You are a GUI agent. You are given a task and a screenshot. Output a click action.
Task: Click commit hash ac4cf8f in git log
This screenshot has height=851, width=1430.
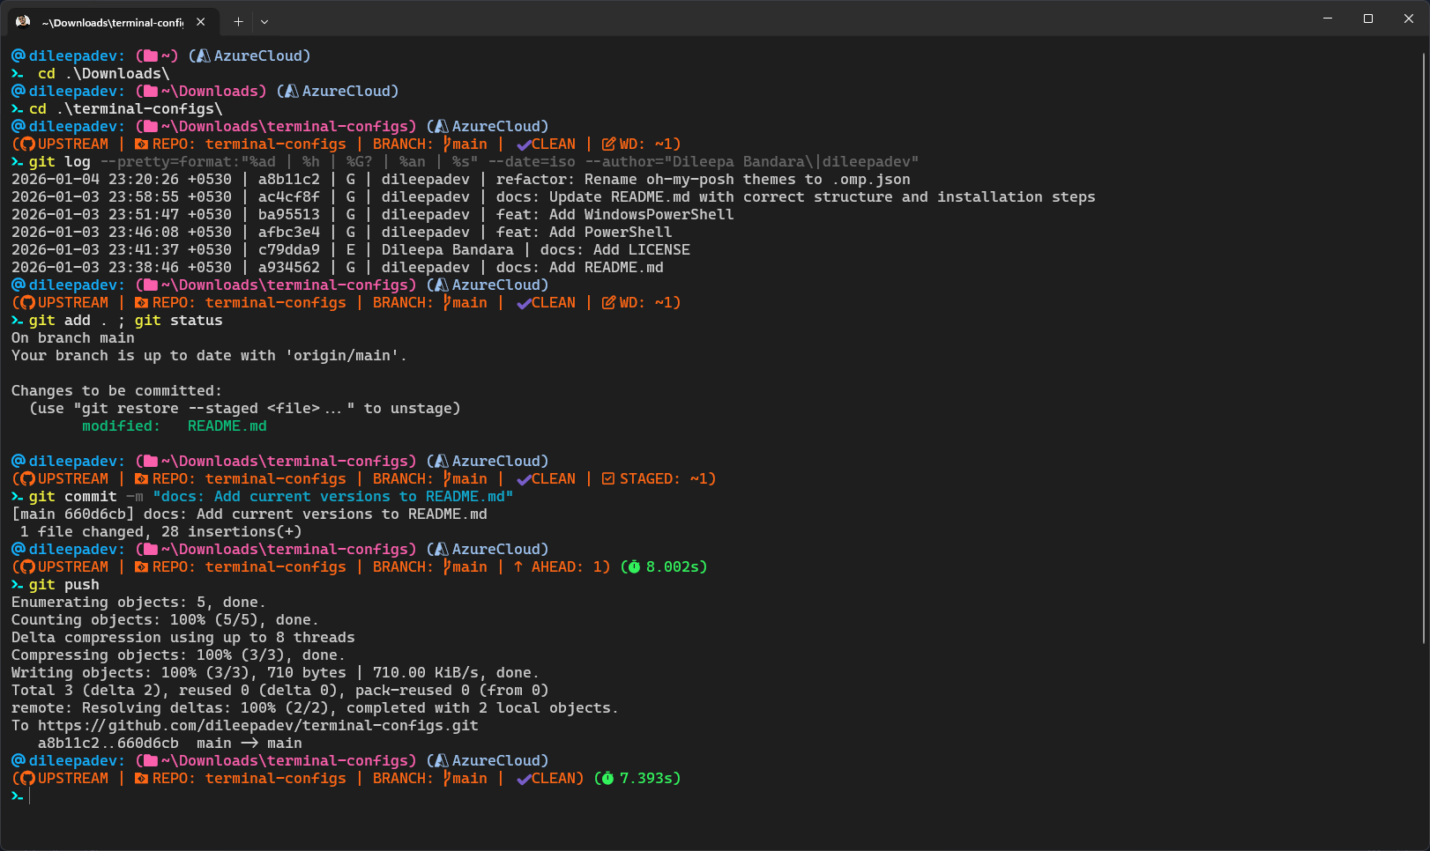[289, 197]
